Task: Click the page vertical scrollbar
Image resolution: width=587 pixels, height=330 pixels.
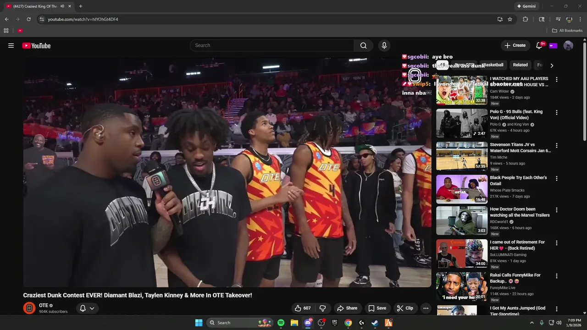Action: (584, 92)
